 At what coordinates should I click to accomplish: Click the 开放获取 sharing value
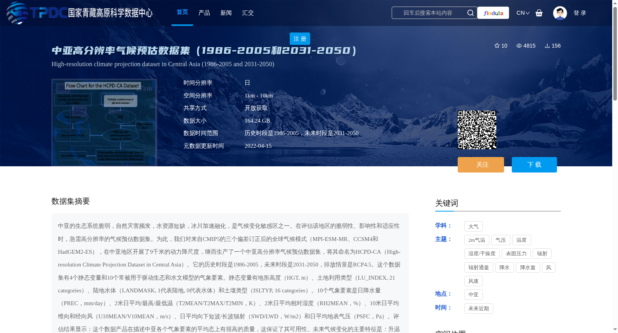[256, 108]
